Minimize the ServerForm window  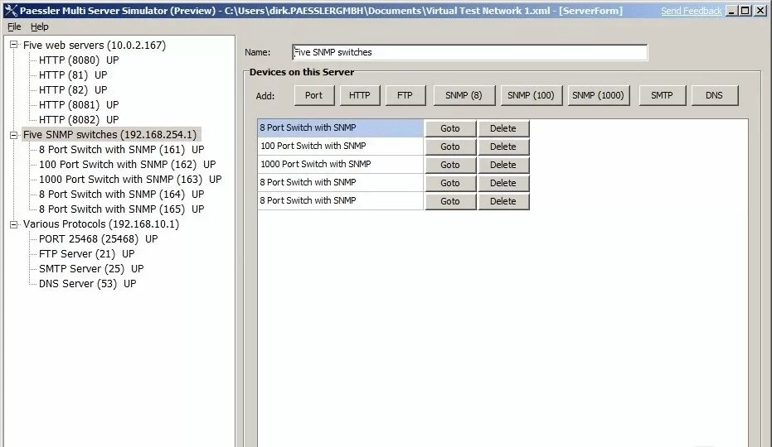pyautogui.click(x=732, y=11)
